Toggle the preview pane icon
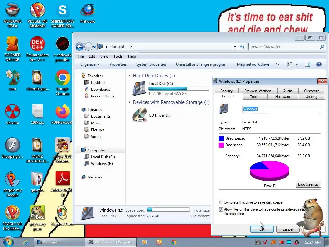 [x=307, y=64]
